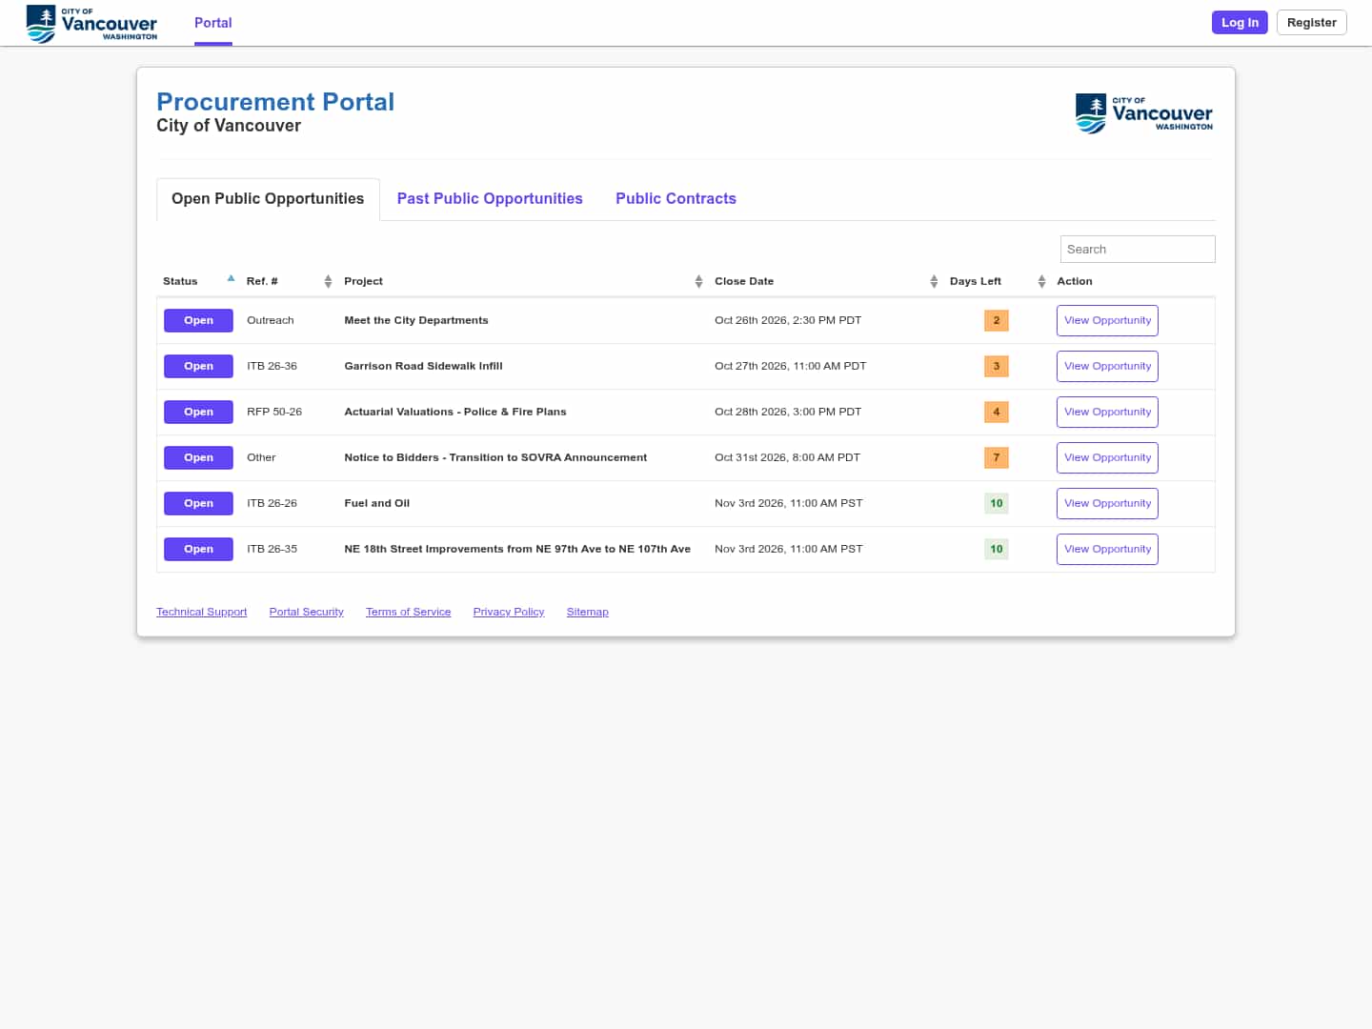View Opportunity for Fuel and Oil
Screen dimensions: 1372x1029
(x=1107, y=503)
